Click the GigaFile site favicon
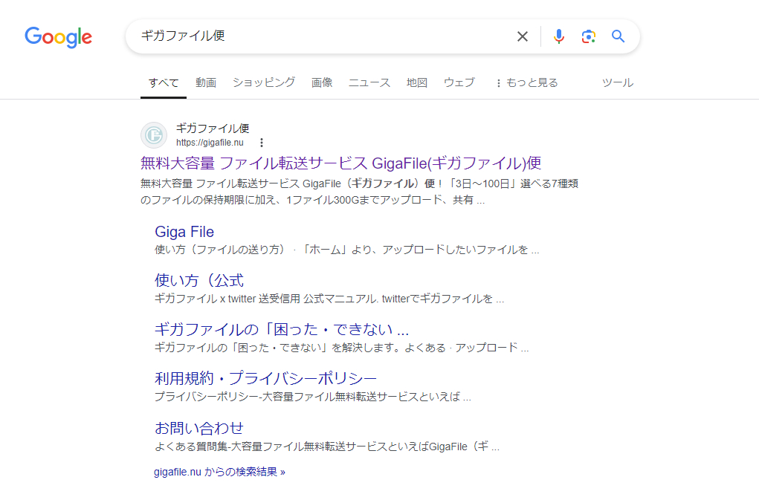 153,135
